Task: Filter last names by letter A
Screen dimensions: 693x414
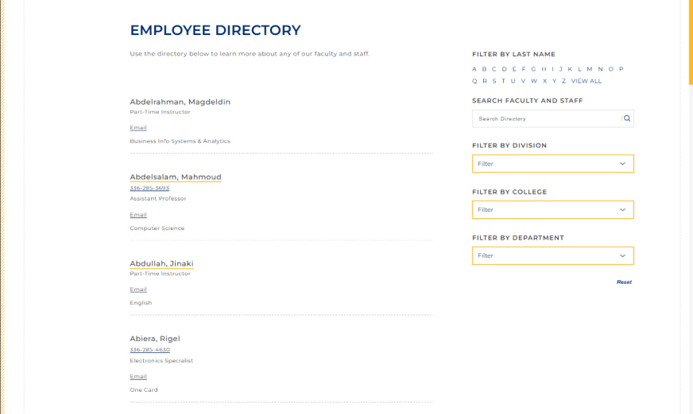Action: click(474, 69)
